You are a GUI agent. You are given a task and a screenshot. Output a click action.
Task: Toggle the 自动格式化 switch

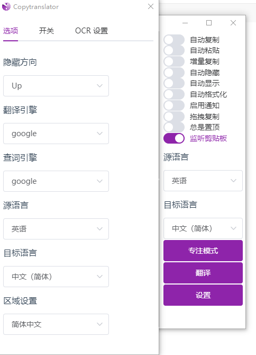[x=174, y=94]
